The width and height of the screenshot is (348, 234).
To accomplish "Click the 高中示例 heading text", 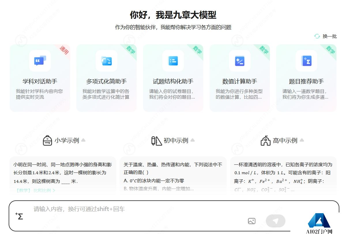I will [x=285, y=141].
